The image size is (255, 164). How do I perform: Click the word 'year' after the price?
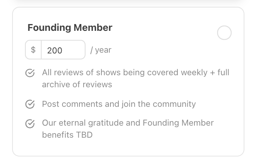click(103, 50)
